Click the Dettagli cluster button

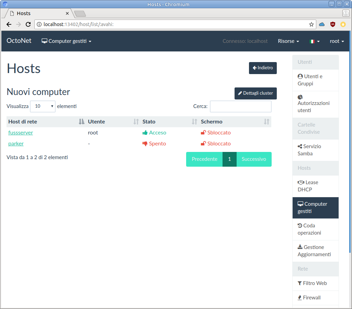[256, 93]
